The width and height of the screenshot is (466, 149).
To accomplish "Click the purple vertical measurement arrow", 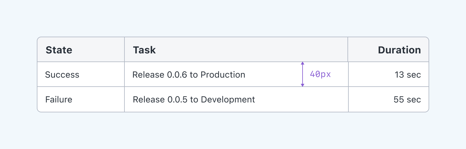I will pyautogui.click(x=302, y=74).
